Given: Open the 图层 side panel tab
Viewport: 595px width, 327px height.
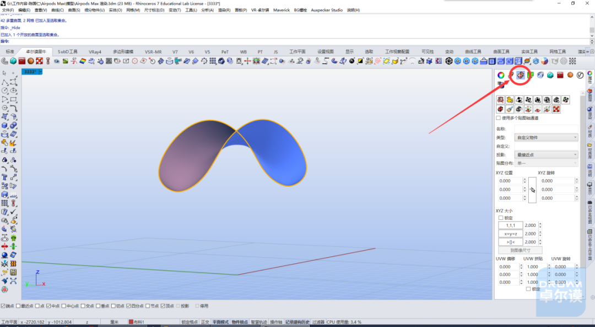Looking at the screenshot, I should click(590, 95).
